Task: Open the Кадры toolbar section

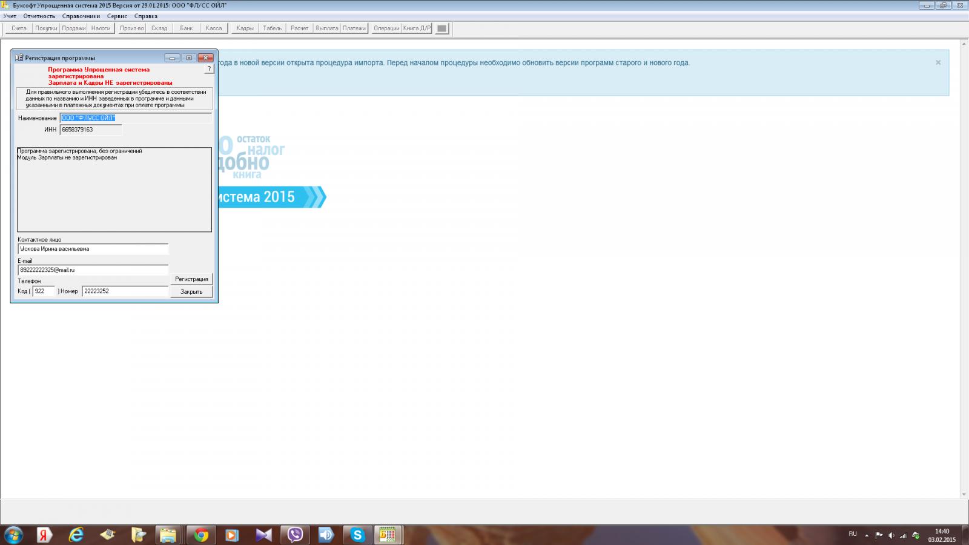Action: point(245,28)
